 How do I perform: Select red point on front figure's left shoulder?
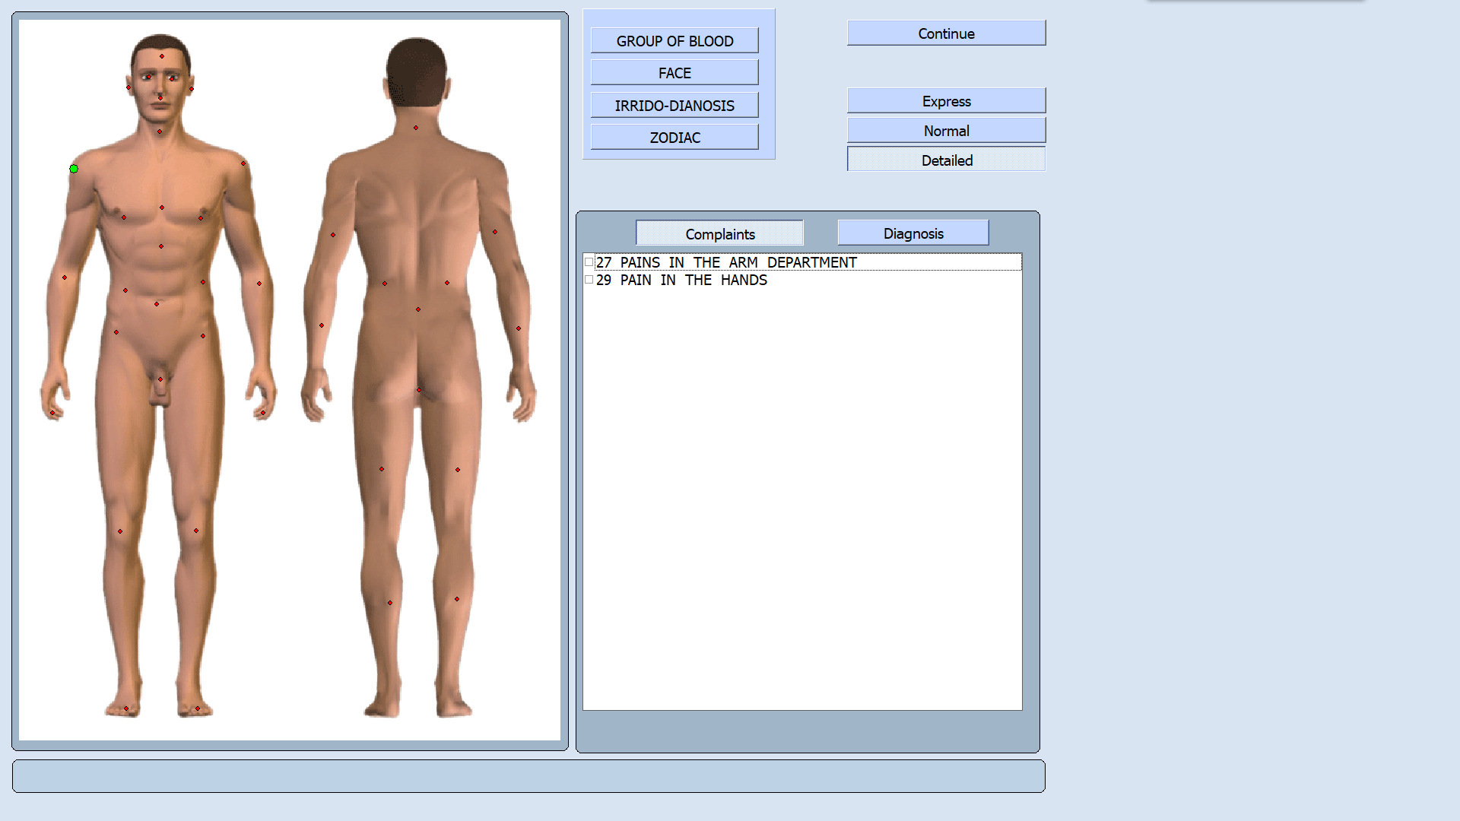tap(243, 163)
